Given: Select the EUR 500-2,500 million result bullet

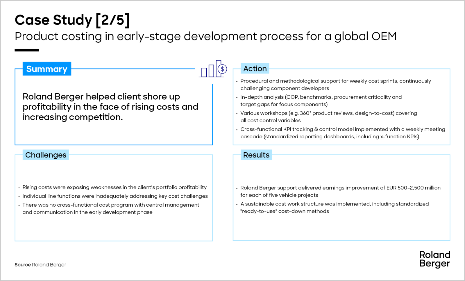Looking at the screenshot, I should pos(340,191).
